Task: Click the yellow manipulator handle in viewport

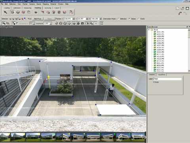Action: click(48, 77)
